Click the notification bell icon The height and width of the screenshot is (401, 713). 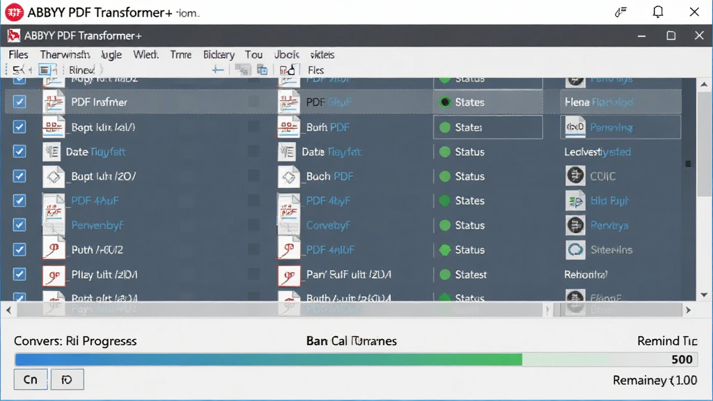coord(658,12)
